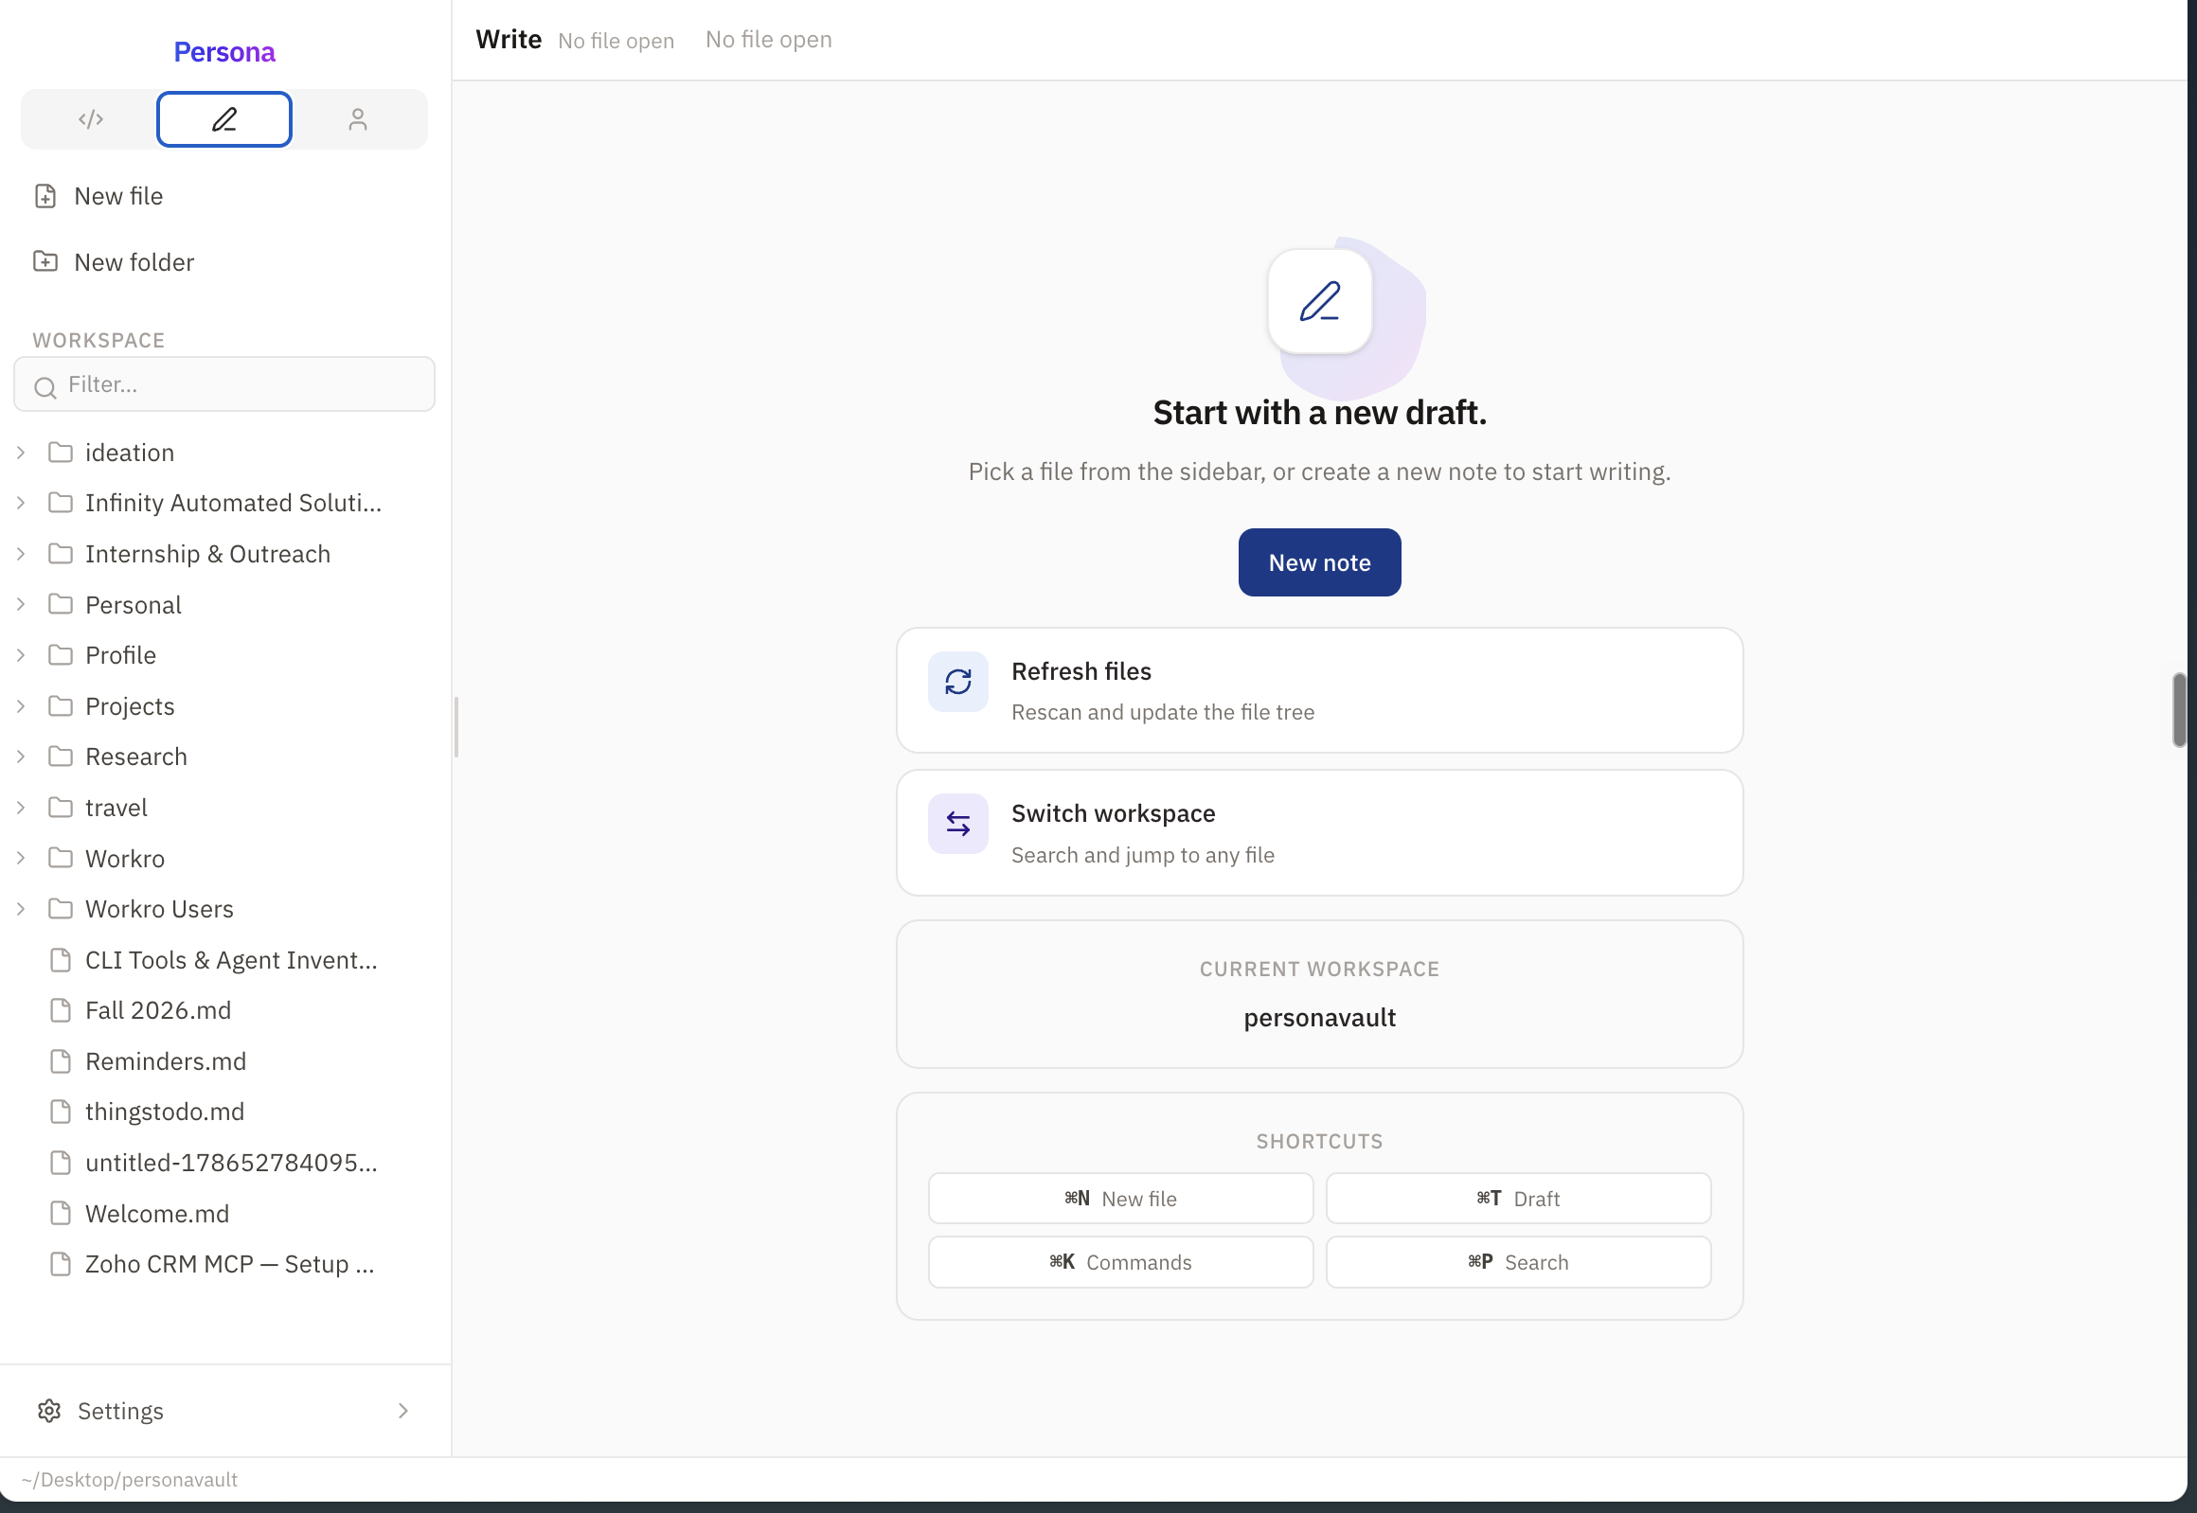The height and width of the screenshot is (1513, 2197).
Task: Click the Persona app title logo
Action: click(x=224, y=52)
